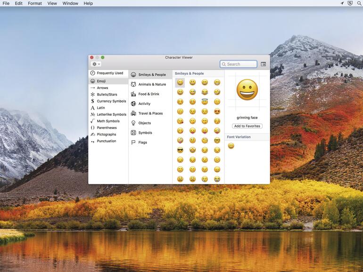Open the View menu
Image resolution: width=363 pixels, height=272 pixels.
click(52, 3)
